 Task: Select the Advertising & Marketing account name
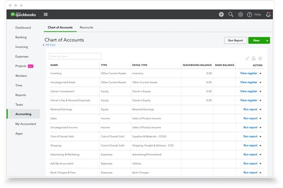(x=65, y=154)
